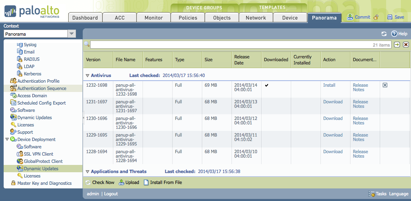Click the Authentication Profile icon

click(13, 81)
